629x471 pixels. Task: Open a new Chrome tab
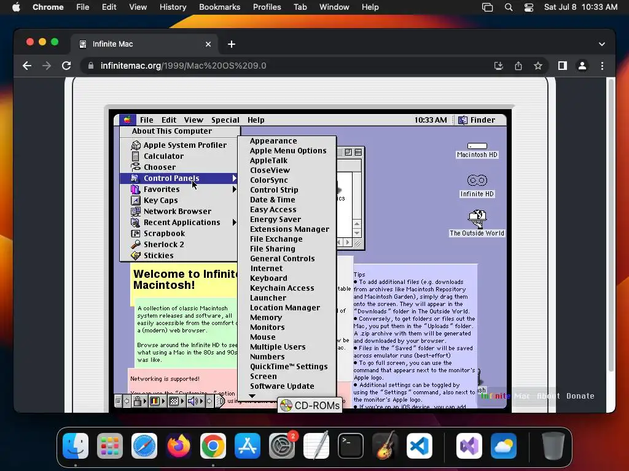232,44
